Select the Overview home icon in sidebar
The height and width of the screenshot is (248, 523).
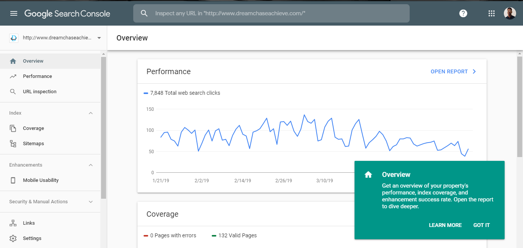coord(13,61)
